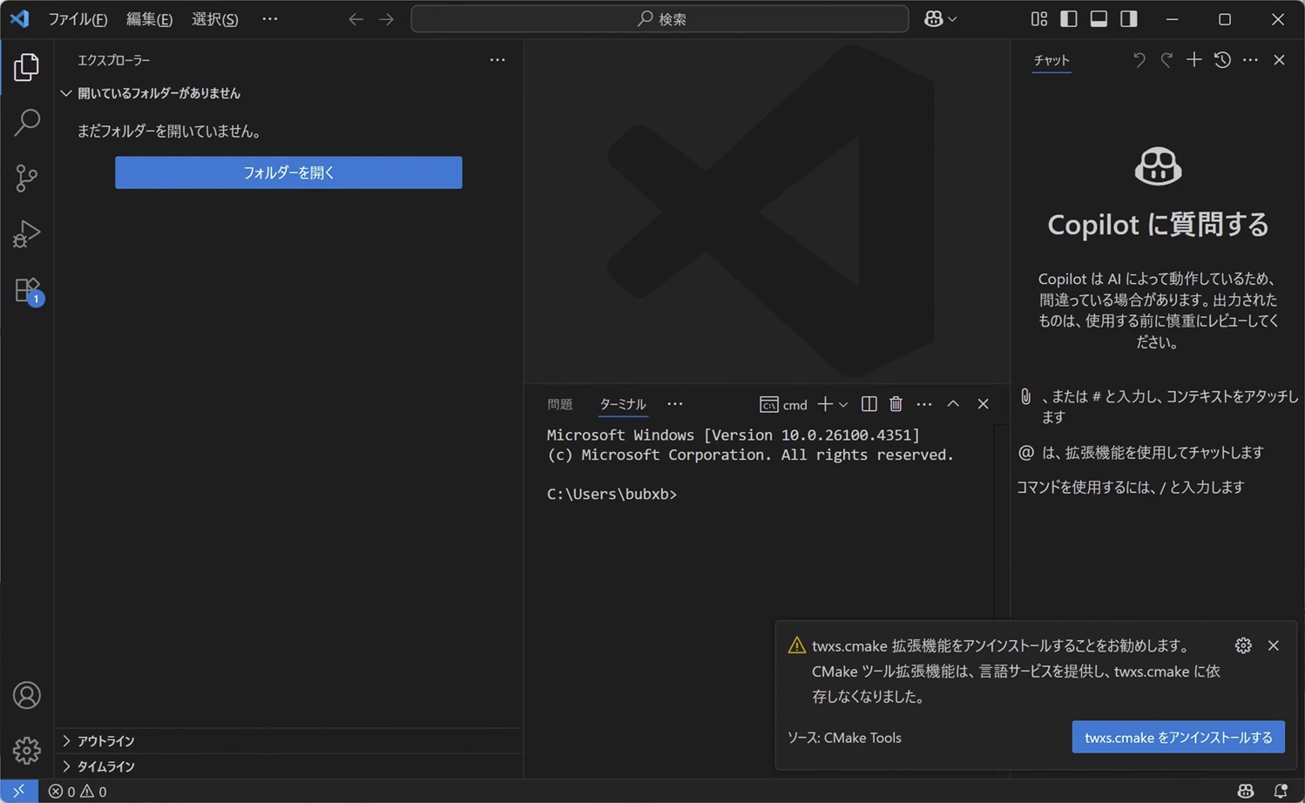1305x803 pixels.
Task: Open errors and warnings count in status bar
Action: click(x=78, y=791)
